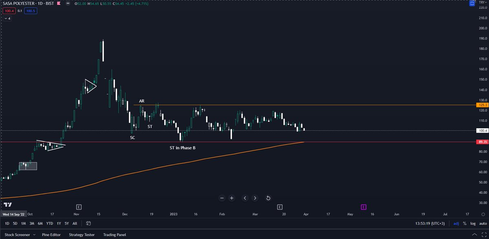Move chart right with arrow button
Screen dimensions: 489x239
[x=255, y=198]
